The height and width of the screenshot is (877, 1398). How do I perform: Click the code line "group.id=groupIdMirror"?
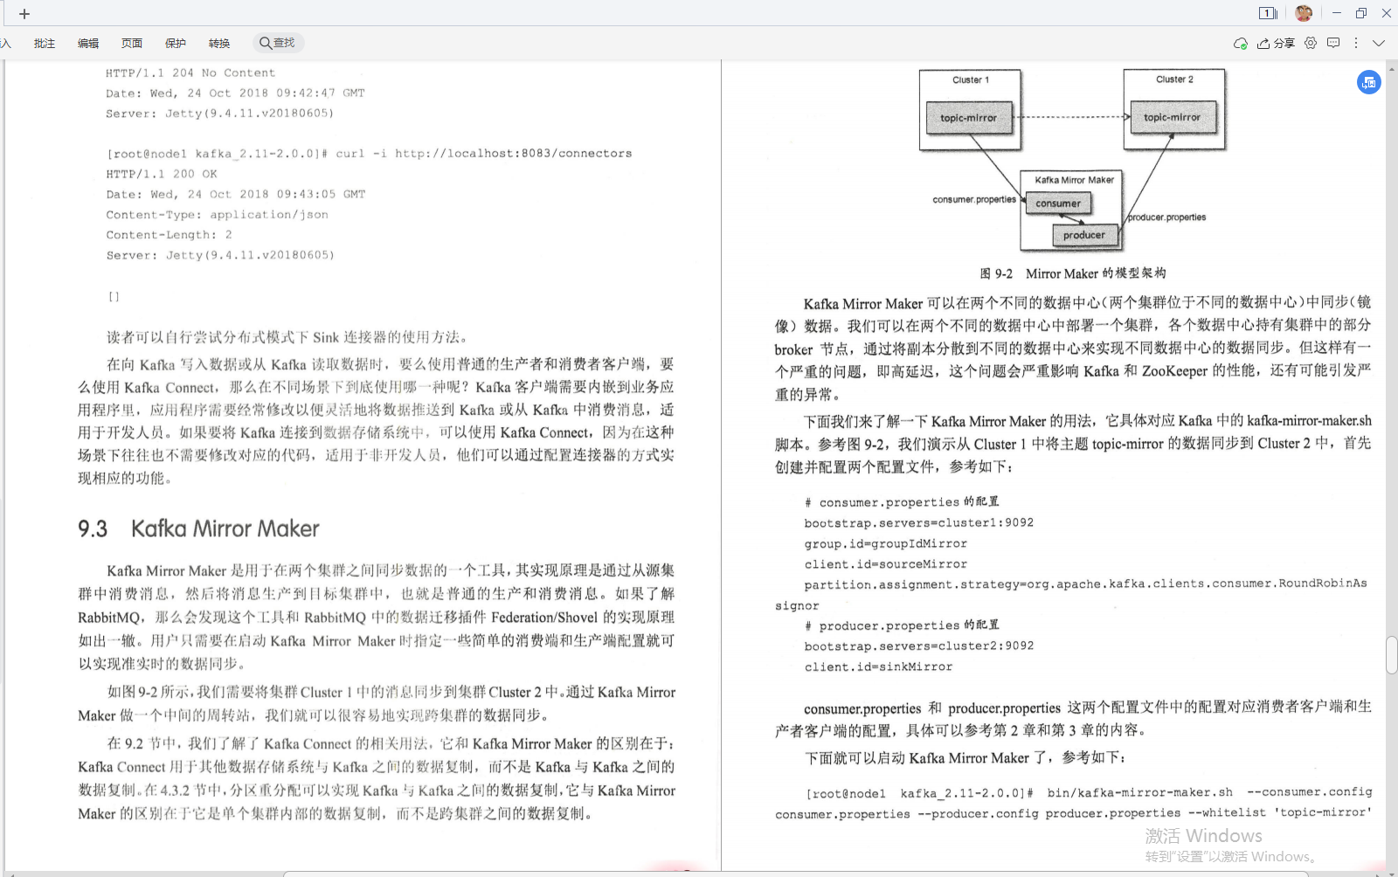[x=885, y=543]
